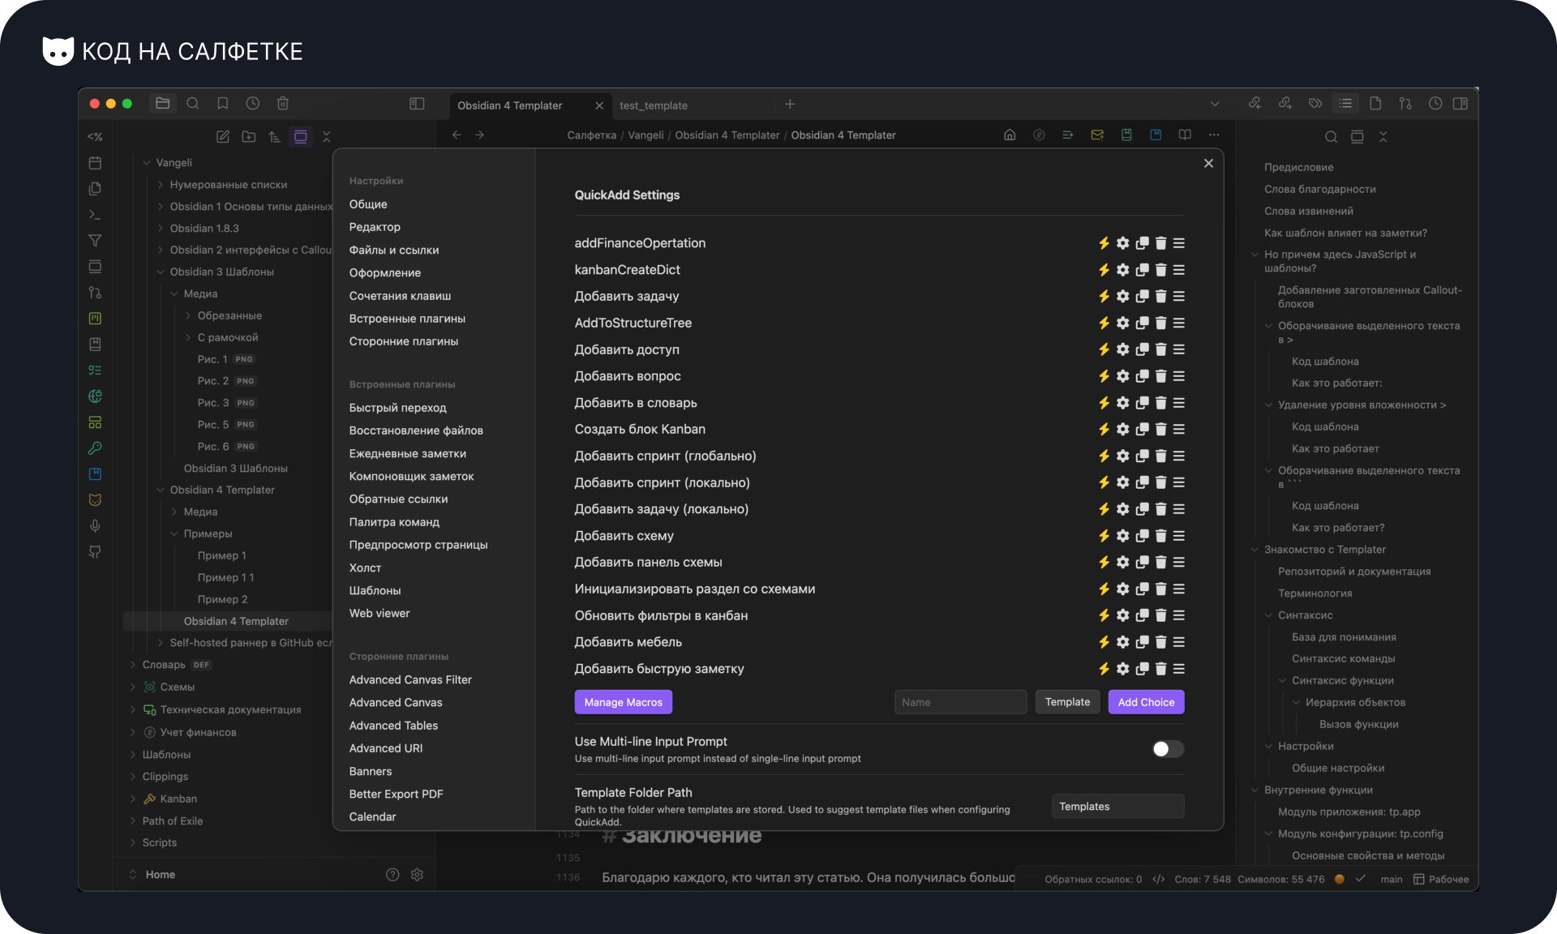Enable Use Multi-line Input Prompt toggle

1168,749
